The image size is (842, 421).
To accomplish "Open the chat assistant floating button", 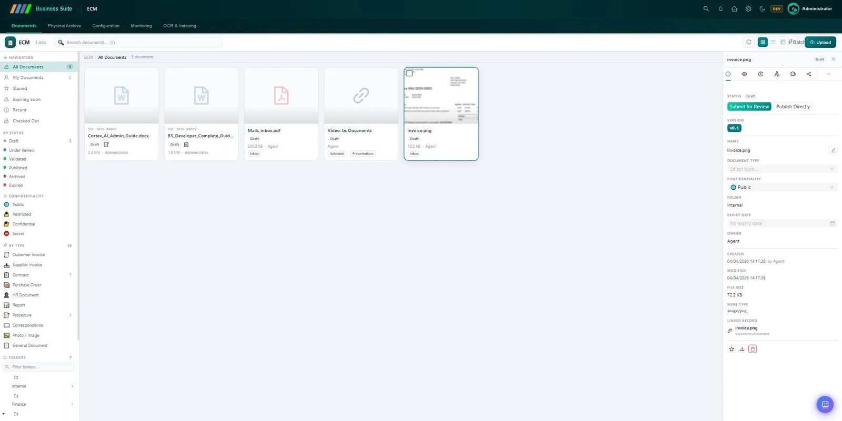I will point(825,404).
